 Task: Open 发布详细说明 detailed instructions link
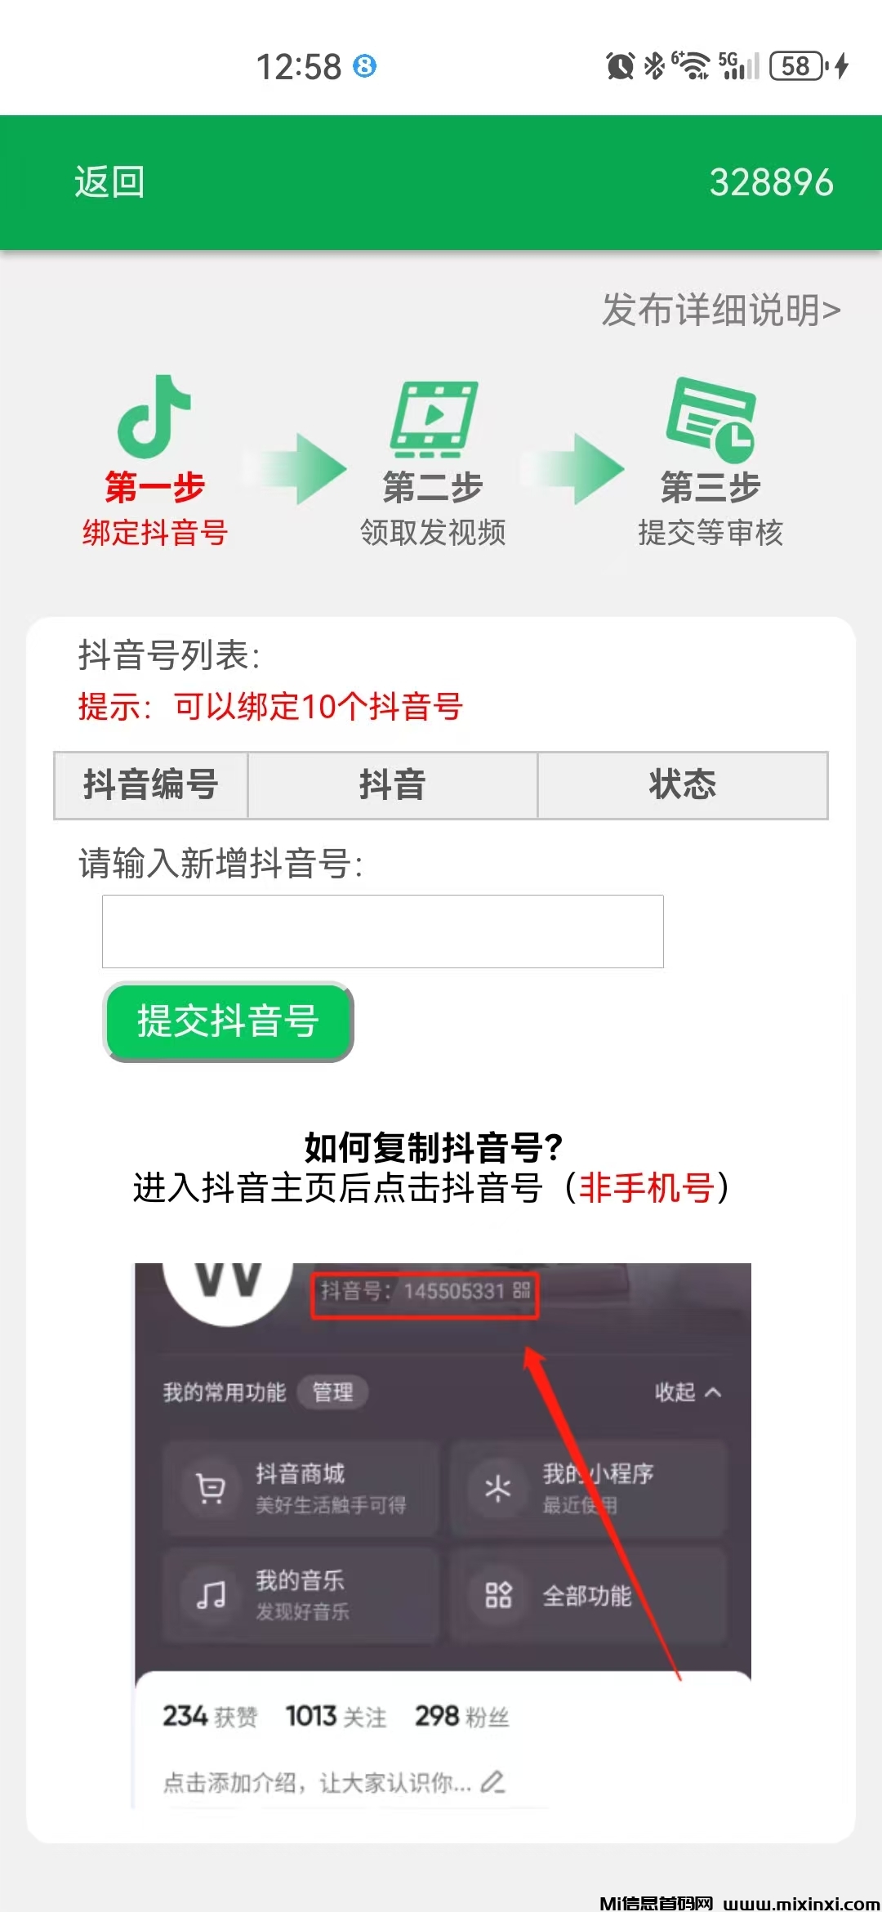tap(721, 310)
